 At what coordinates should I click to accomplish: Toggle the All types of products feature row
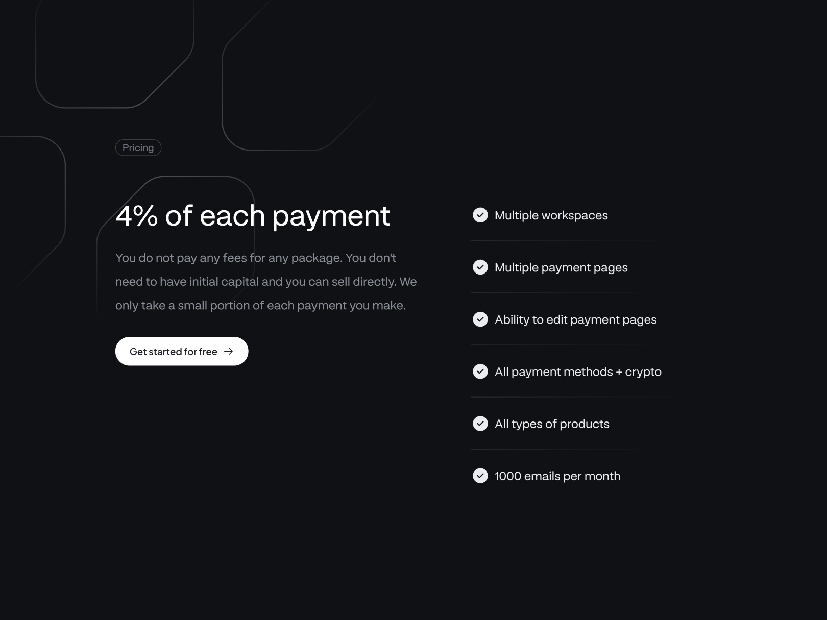pos(551,424)
